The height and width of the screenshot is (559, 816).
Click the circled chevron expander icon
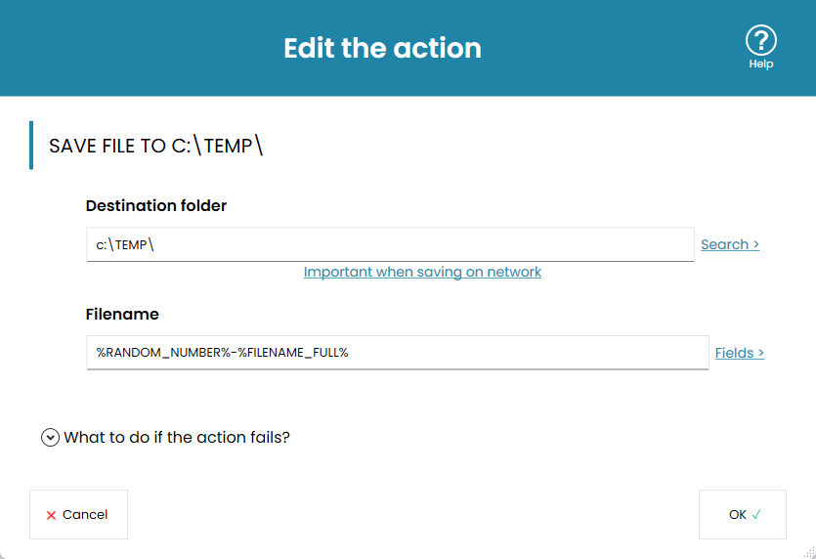(x=51, y=438)
